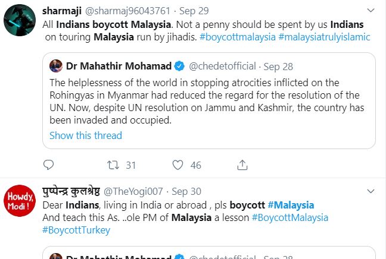Open the bold #Malaysia hashtag link

click(x=290, y=205)
